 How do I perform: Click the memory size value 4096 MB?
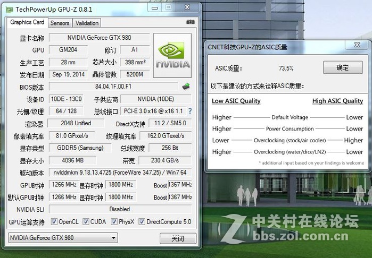click(x=72, y=160)
